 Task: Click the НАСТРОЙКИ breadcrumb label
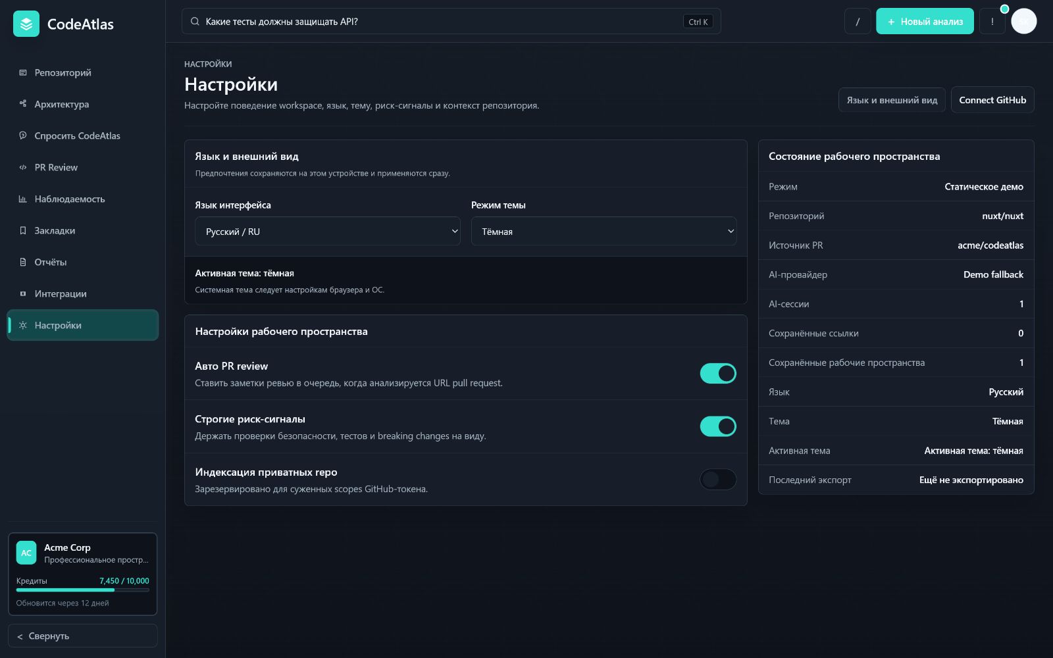(208, 64)
